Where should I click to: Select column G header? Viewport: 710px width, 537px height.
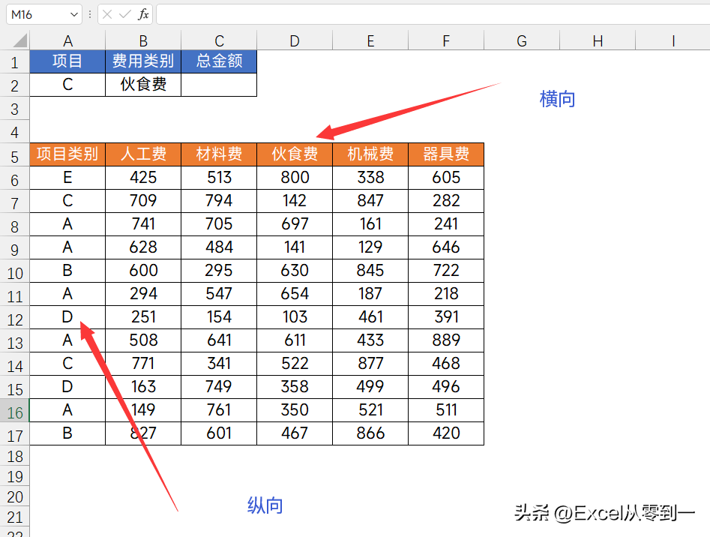(x=522, y=40)
